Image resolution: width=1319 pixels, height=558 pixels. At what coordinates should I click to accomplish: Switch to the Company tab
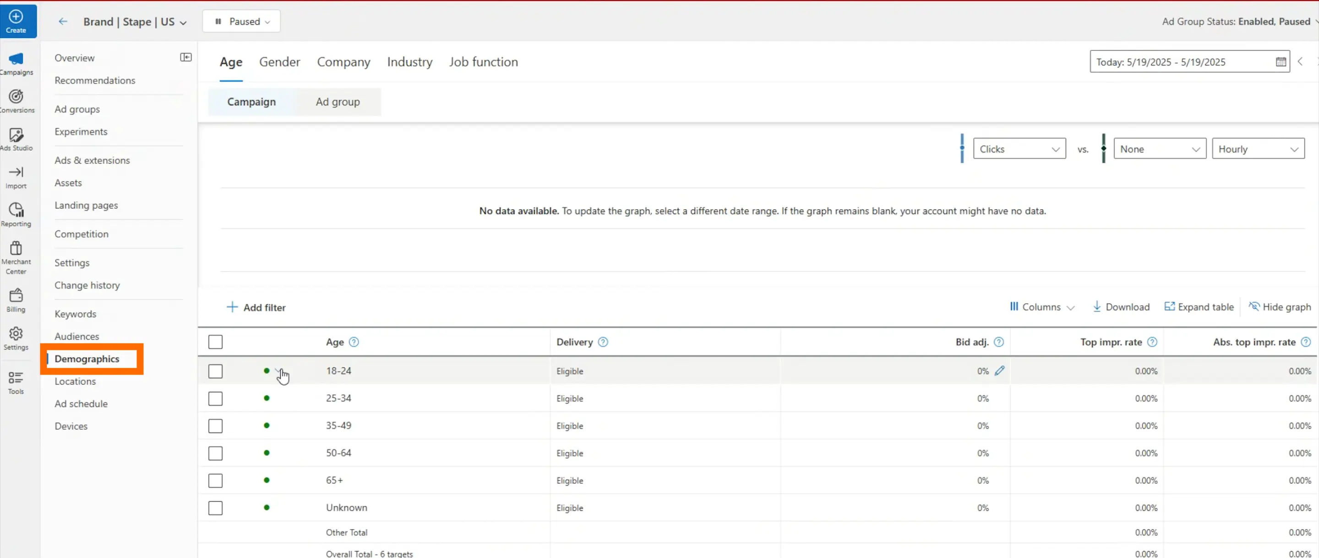(x=343, y=62)
